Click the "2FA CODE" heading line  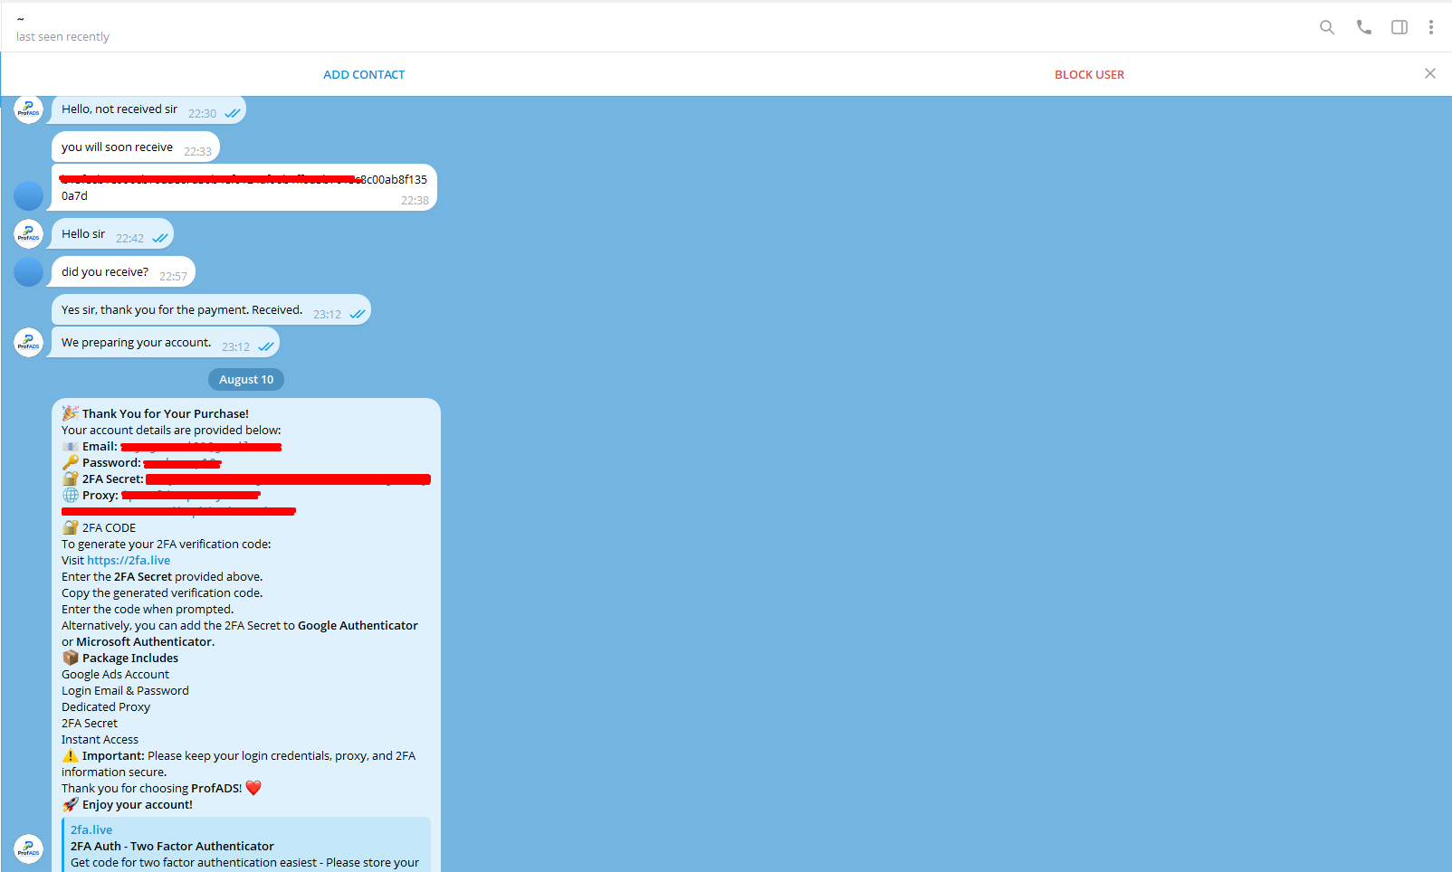[x=109, y=528]
